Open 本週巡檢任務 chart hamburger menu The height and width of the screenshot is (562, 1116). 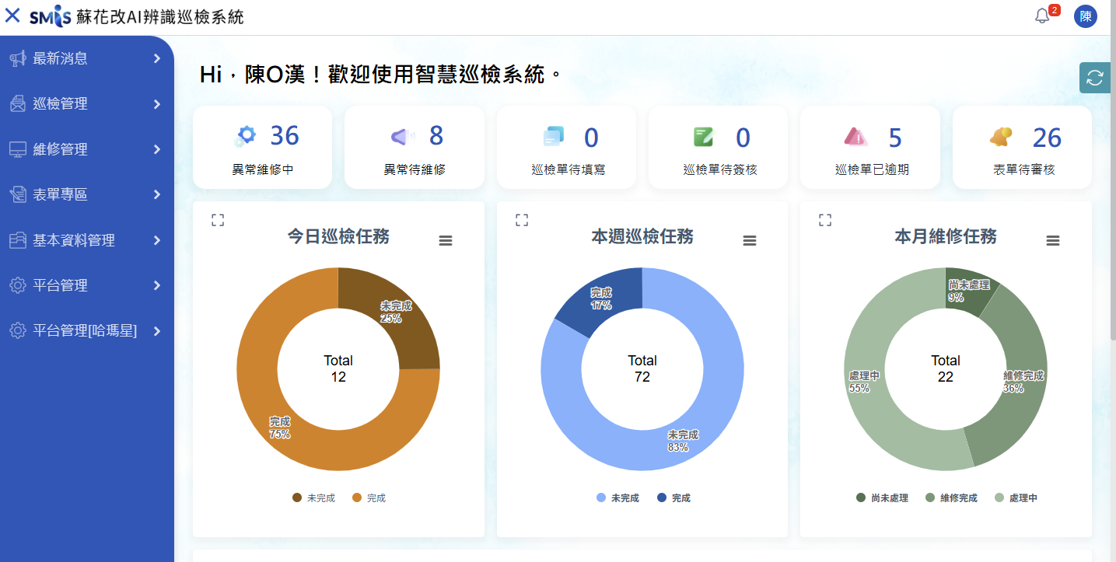[x=750, y=241]
